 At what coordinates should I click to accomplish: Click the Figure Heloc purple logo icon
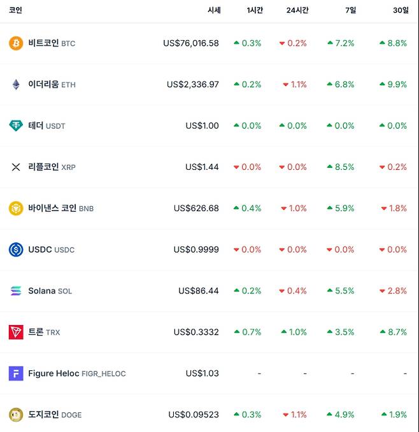point(16,373)
